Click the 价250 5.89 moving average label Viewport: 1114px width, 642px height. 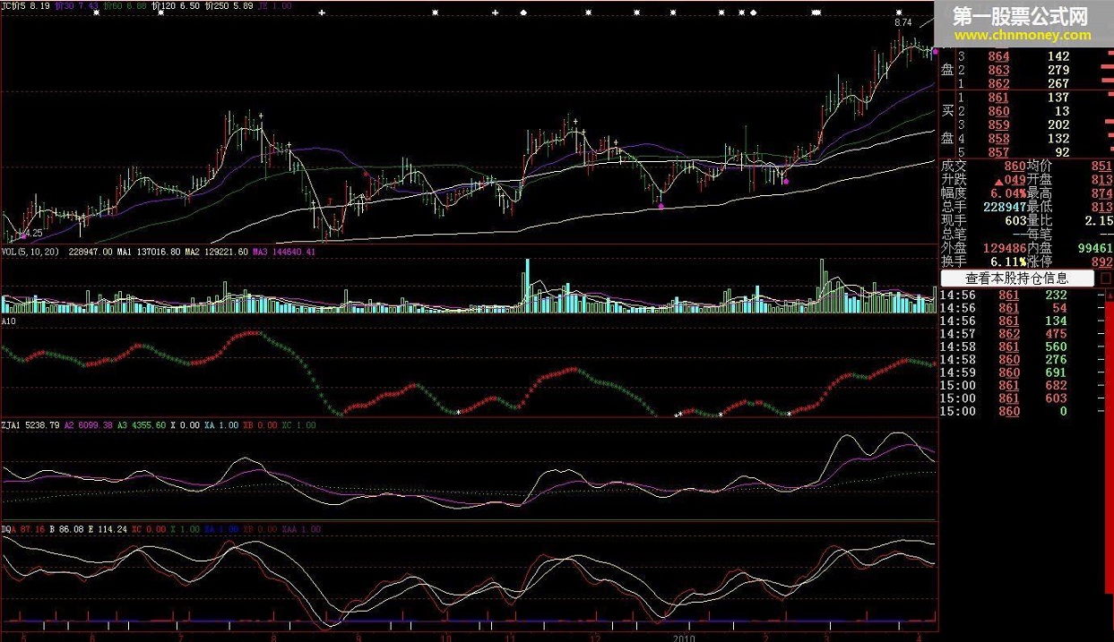pyautogui.click(x=228, y=5)
